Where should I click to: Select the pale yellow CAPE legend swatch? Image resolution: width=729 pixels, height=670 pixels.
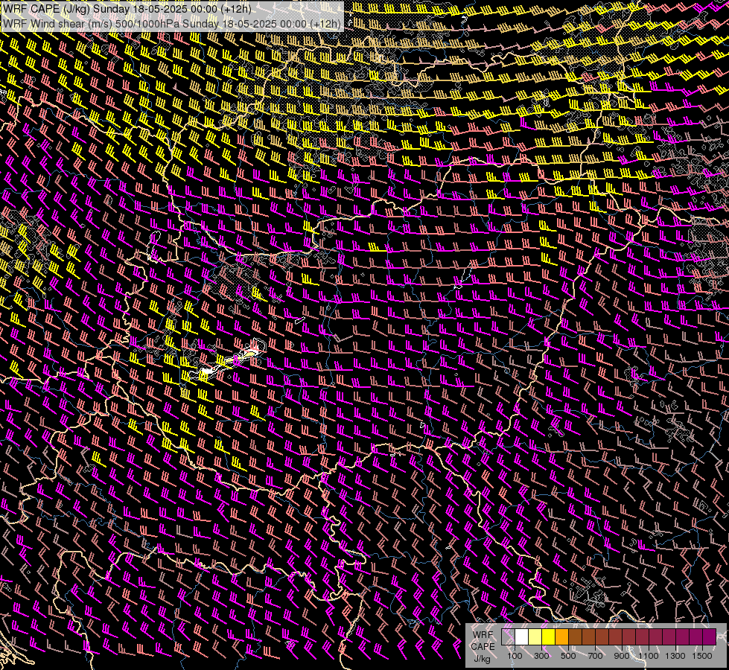click(x=535, y=636)
